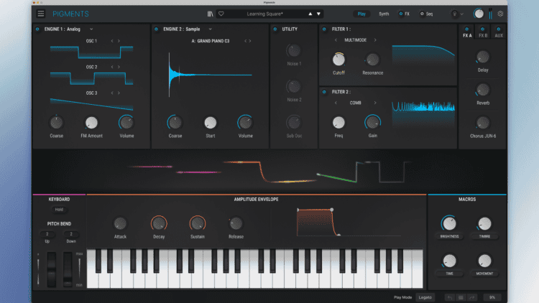Image resolution: width=539 pixels, height=303 pixels.
Task: Open the FX view tab
Action: click(x=407, y=14)
